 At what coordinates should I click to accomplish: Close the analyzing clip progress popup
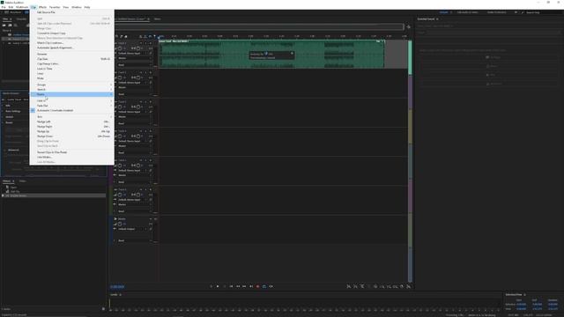click(292, 54)
